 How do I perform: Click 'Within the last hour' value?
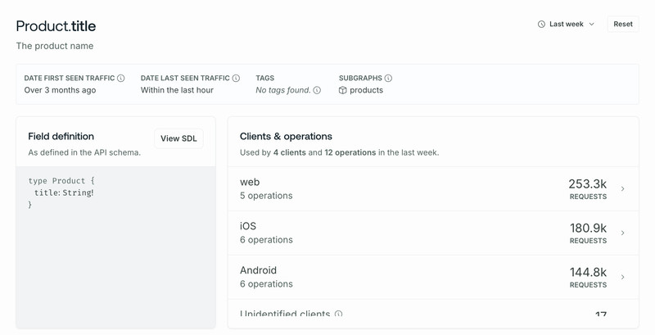click(177, 90)
